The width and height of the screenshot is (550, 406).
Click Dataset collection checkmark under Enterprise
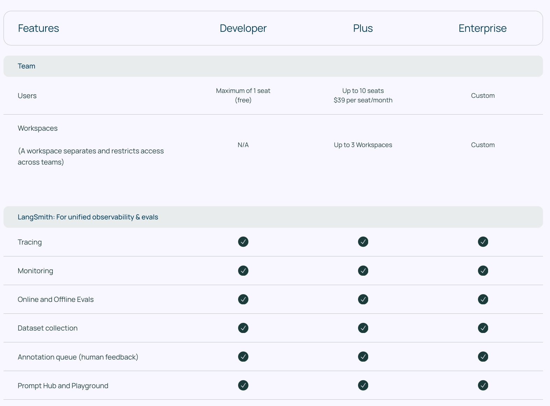pos(483,328)
